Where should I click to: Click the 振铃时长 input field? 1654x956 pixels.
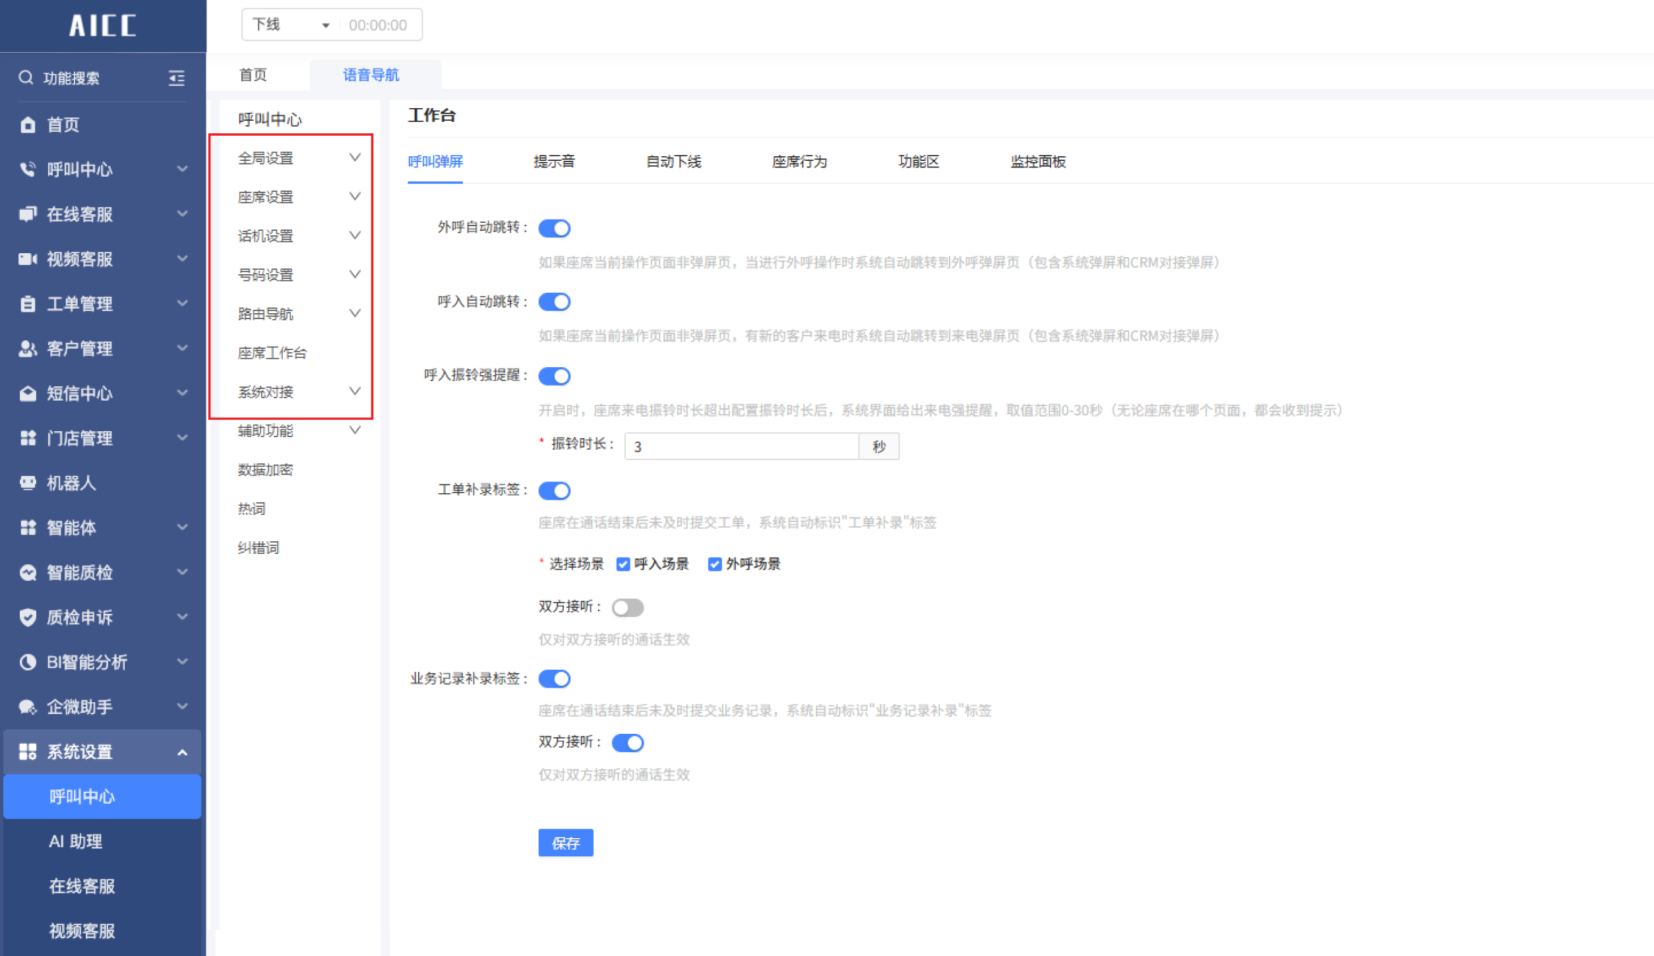pyautogui.click(x=741, y=446)
